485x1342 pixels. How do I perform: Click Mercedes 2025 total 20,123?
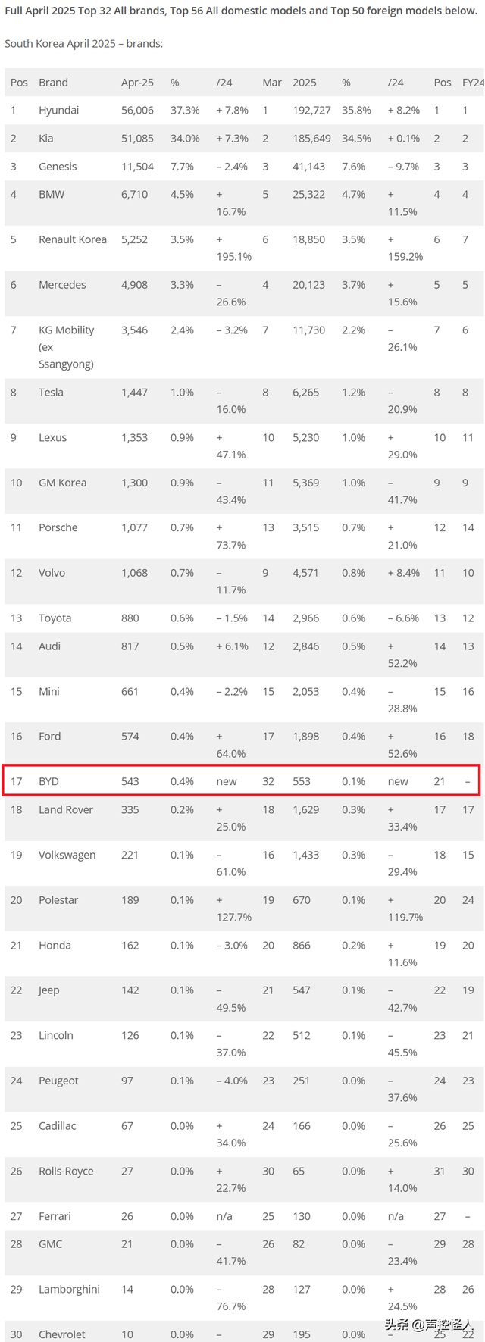309,285
